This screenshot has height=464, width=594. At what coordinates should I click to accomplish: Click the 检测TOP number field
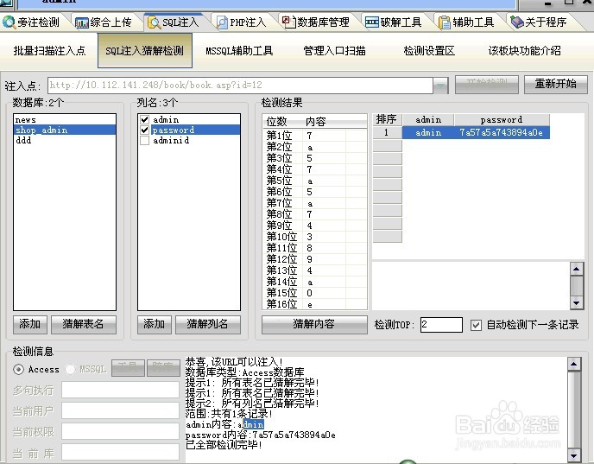(441, 325)
